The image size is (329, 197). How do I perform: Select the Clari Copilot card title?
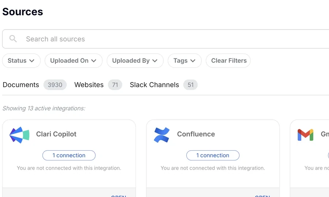(x=56, y=134)
